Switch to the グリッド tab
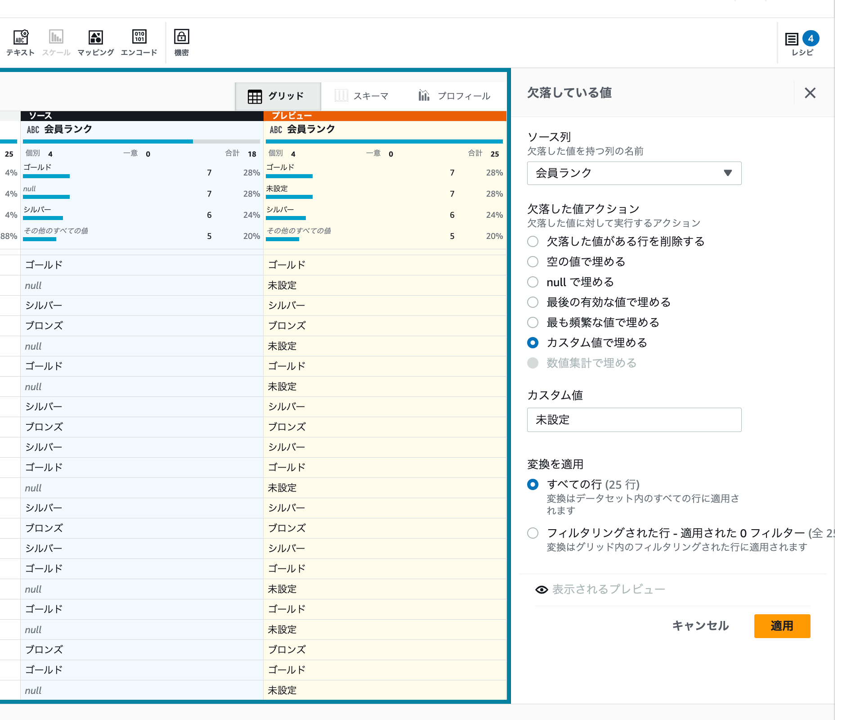Viewport: 851px width, 720px height. coord(278,96)
